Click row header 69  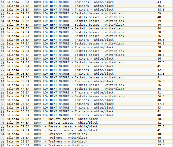coord(3,40)
